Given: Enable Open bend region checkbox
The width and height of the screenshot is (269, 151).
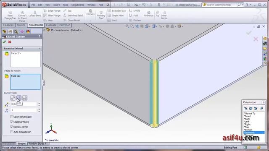Looking at the screenshot, I should pos(11,117).
